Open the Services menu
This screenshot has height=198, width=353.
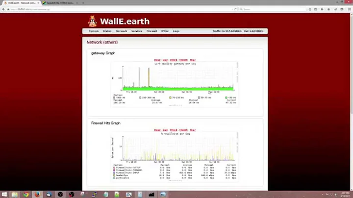tap(137, 31)
